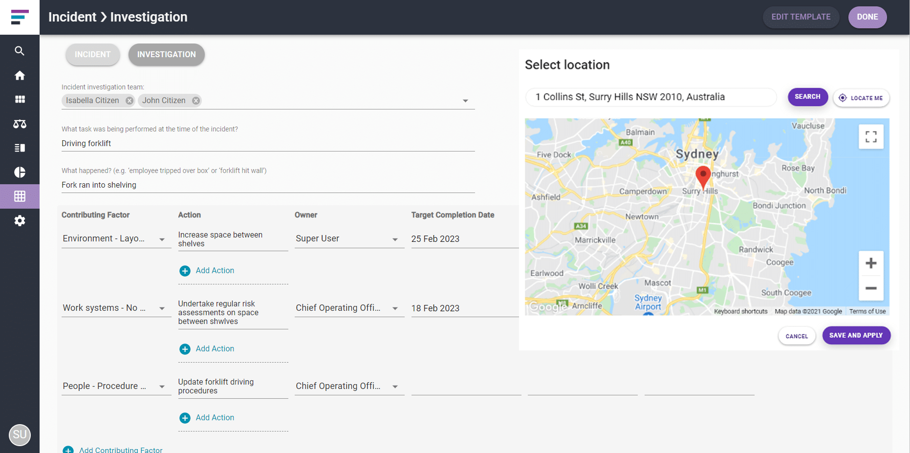Image resolution: width=910 pixels, height=453 pixels.
Task: Open the search icon in sidebar
Action: coord(20,51)
